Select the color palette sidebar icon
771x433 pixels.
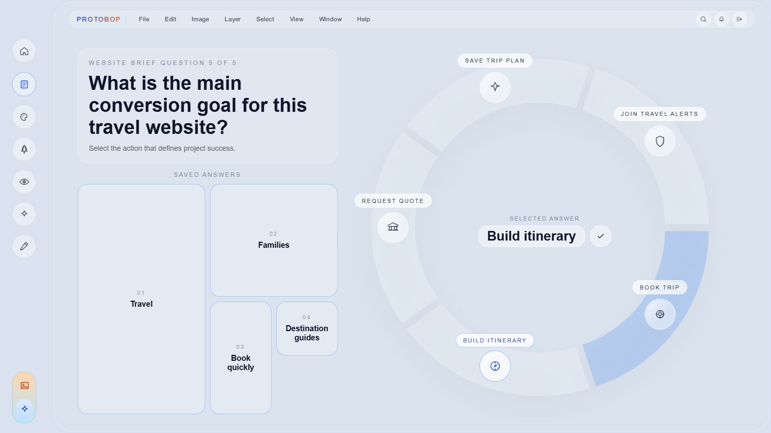[24, 117]
